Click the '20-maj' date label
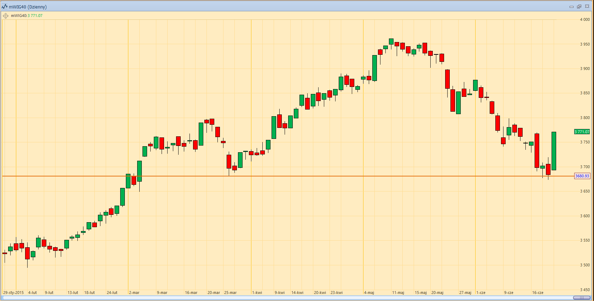 437,293
